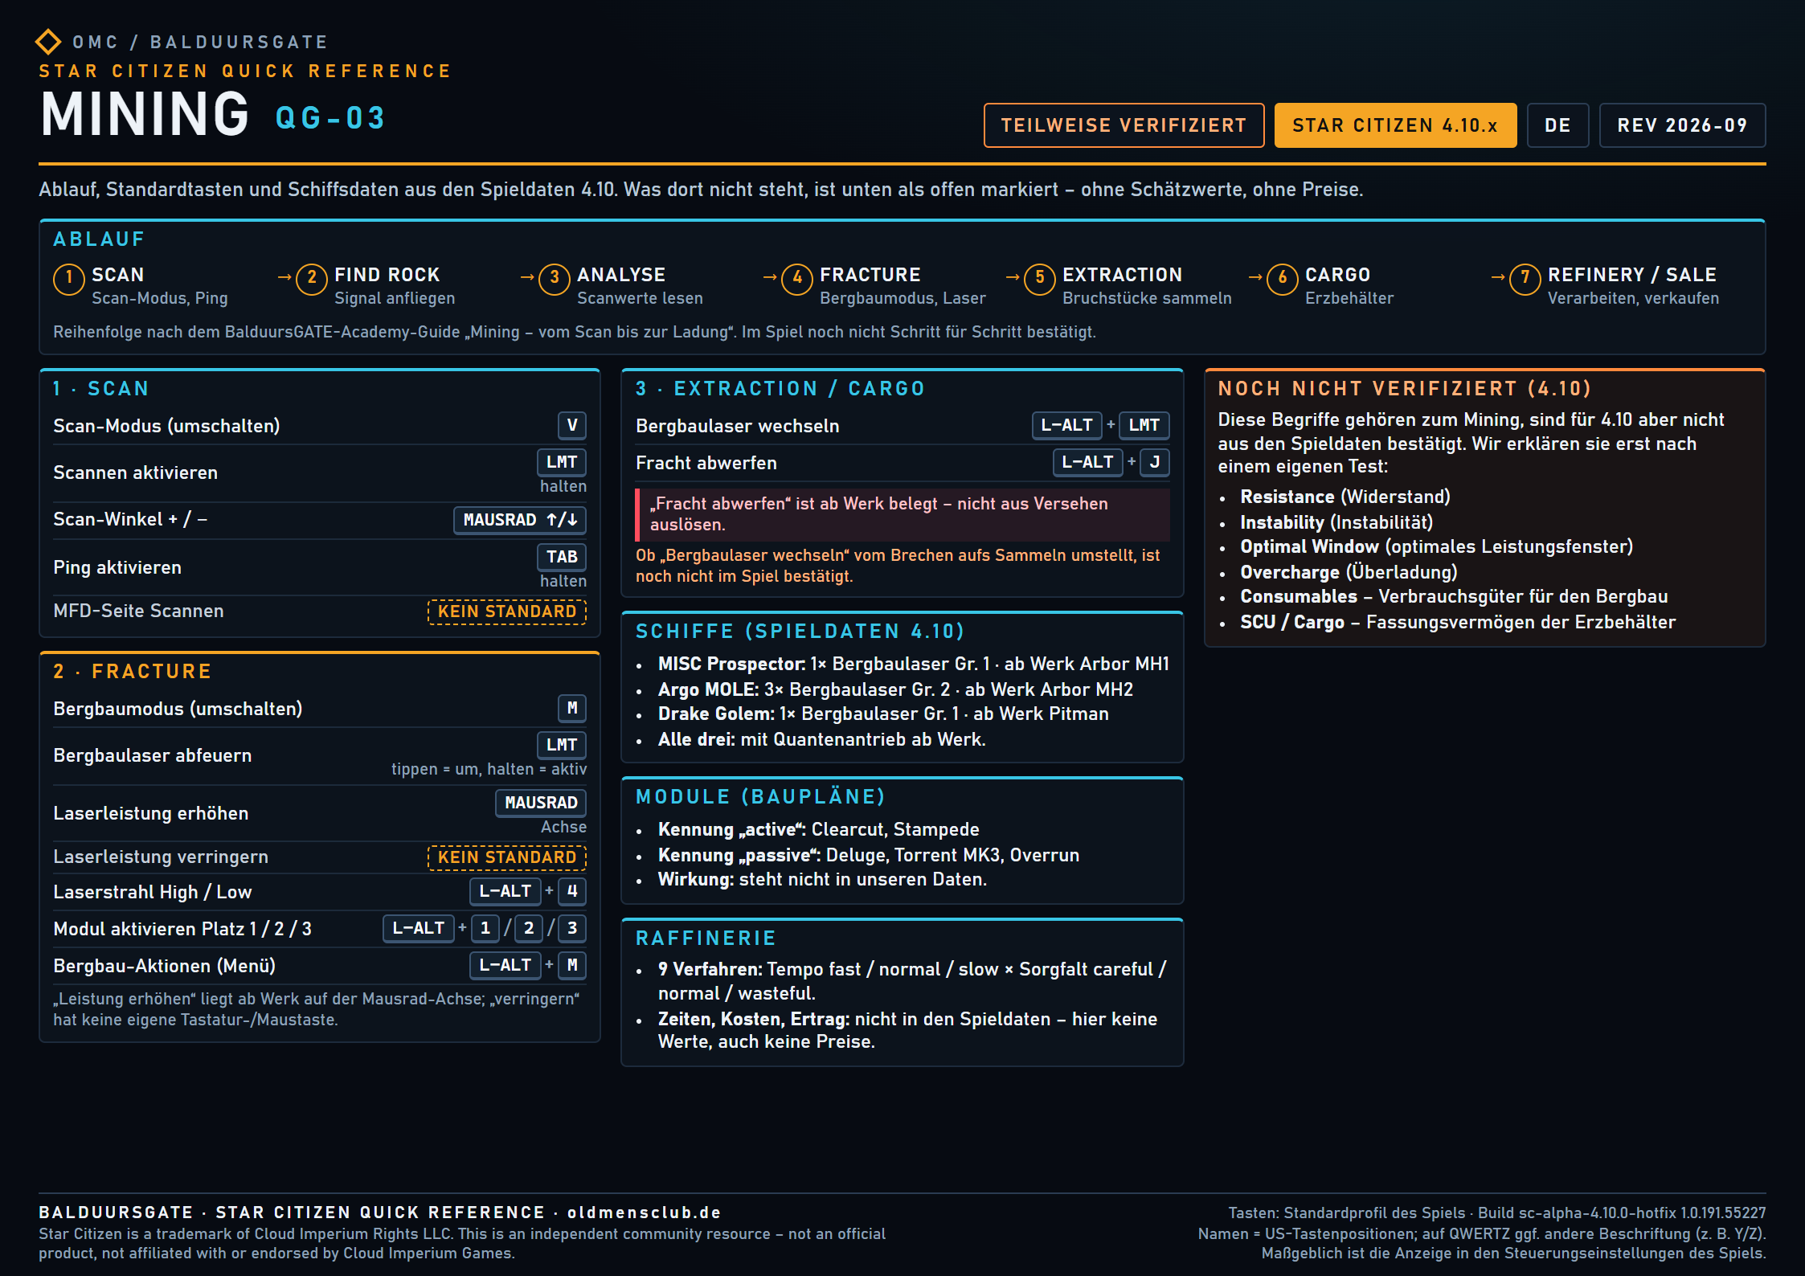The image size is (1805, 1276).
Task: Click the TEILWEISE VERIFIZIERT badge
Action: (1124, 125)
